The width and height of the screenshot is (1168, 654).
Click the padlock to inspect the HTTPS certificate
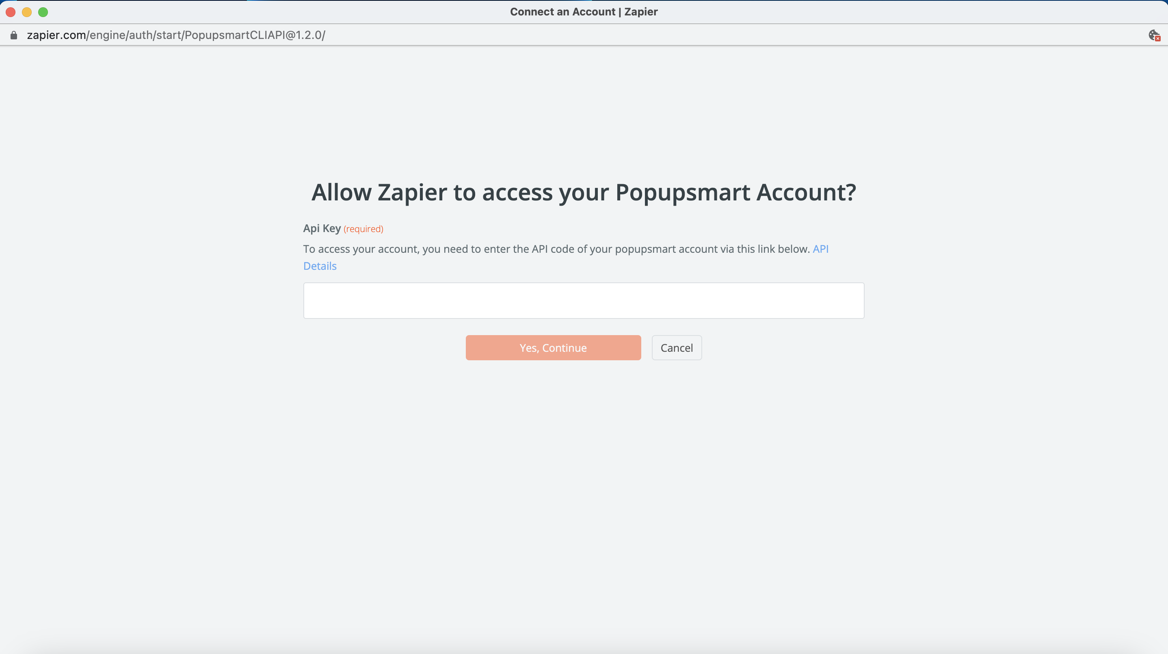point(13,35)
